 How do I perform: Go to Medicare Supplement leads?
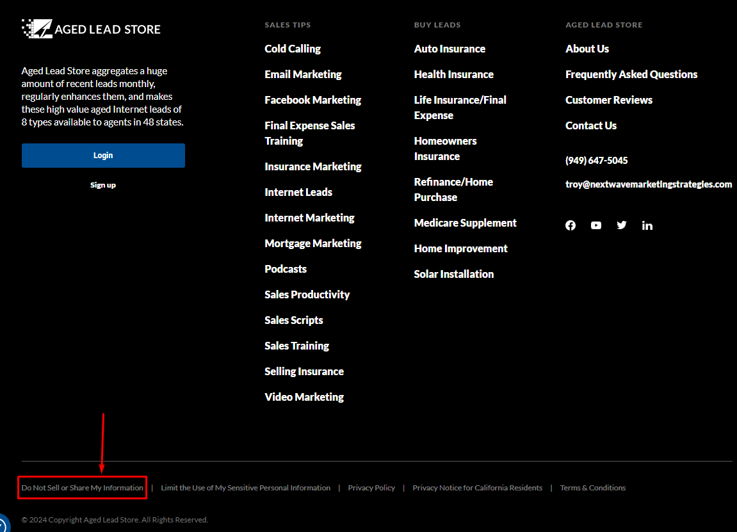466,223
